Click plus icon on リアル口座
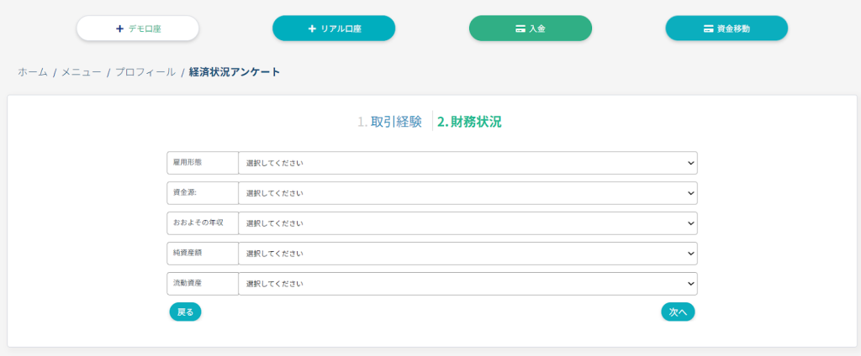861x356 pixels. click(312, 29)
